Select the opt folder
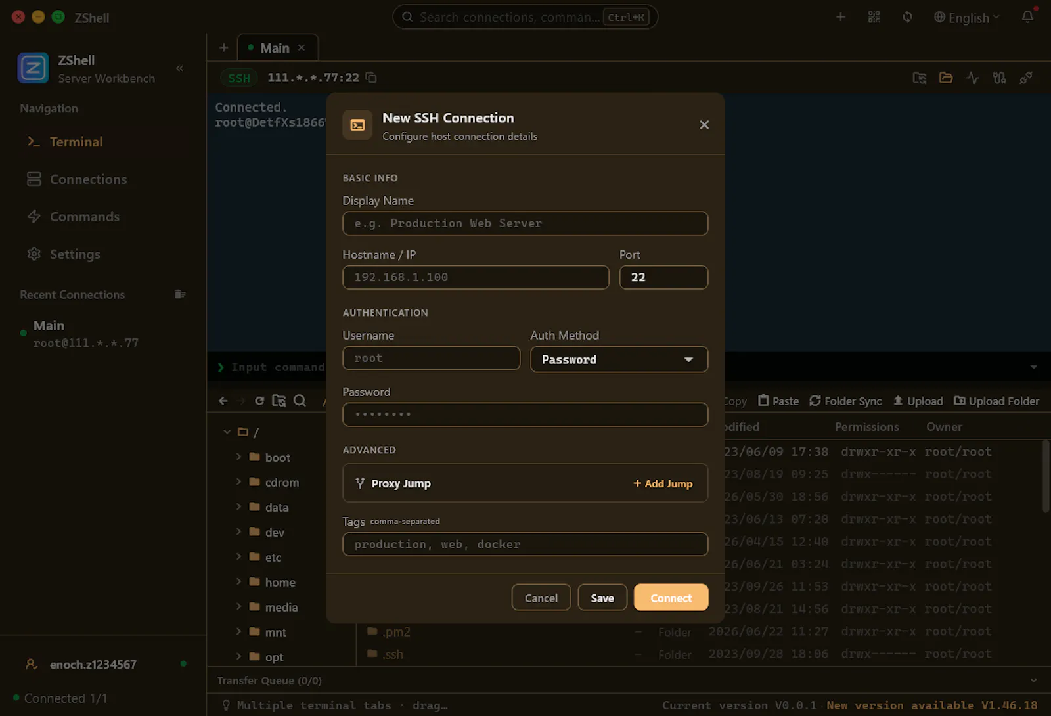 (x=274, y=658)
